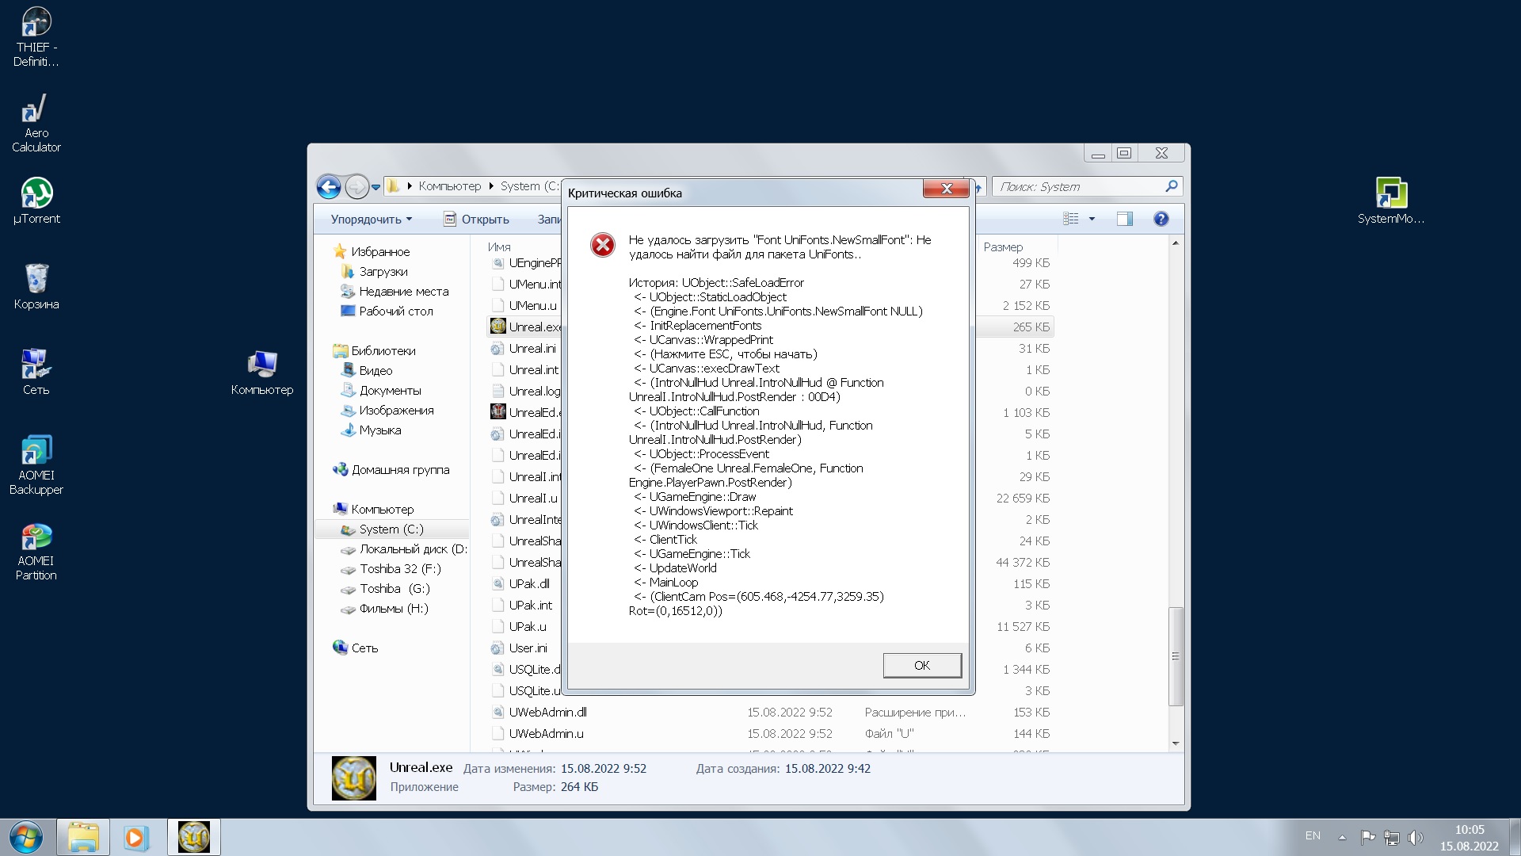Open the µTorrent desktop shortcut

click(36, 194)
